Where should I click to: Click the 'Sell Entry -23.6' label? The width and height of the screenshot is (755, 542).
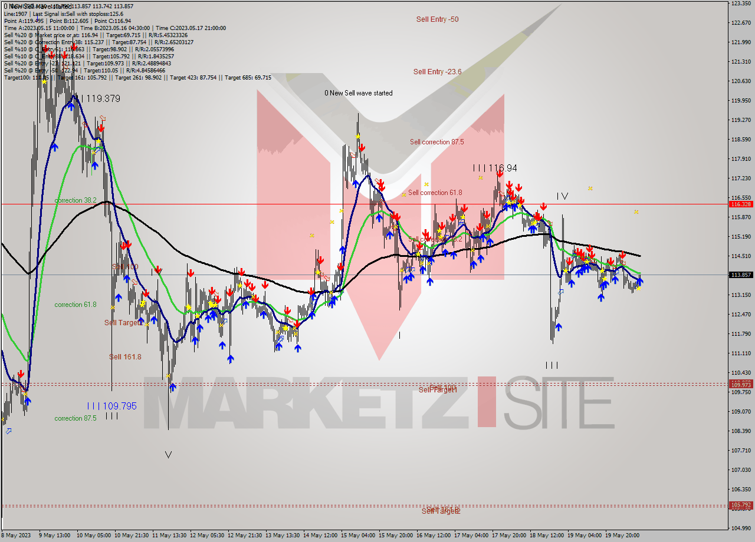coord(437,72)
